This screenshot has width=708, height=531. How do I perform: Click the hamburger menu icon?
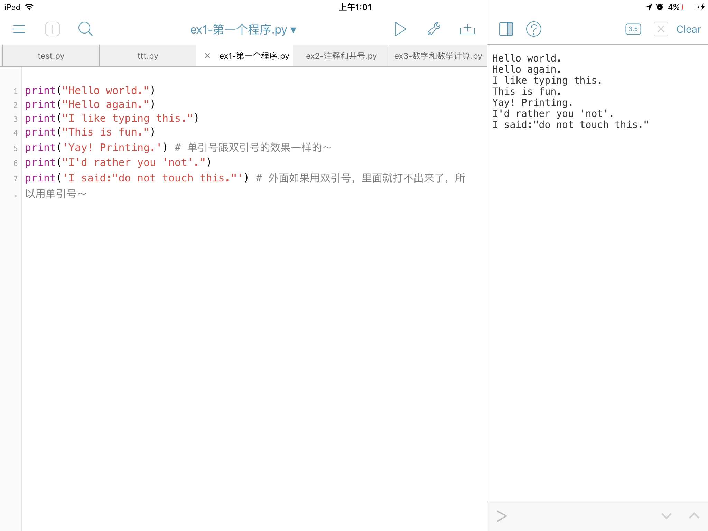point(19,29)
